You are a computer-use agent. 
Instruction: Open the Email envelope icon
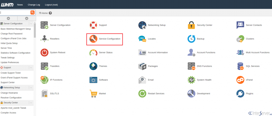[x=142, y=80]
